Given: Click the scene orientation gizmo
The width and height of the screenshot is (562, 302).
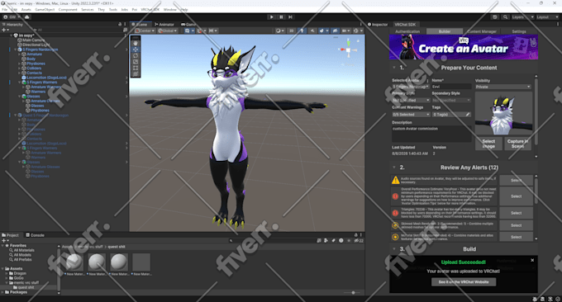Looking at the screenshot, I should coord(348,50).
